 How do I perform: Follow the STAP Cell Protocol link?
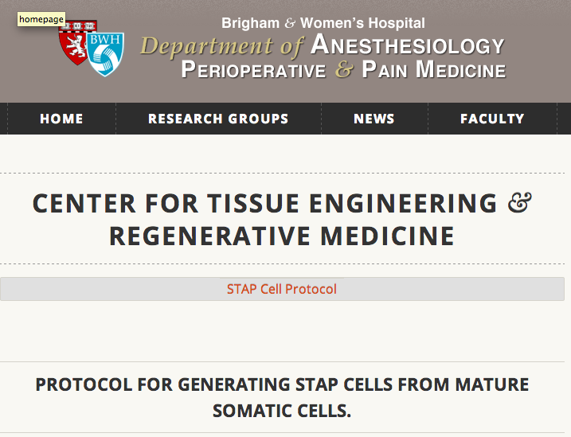coord(282,289)
